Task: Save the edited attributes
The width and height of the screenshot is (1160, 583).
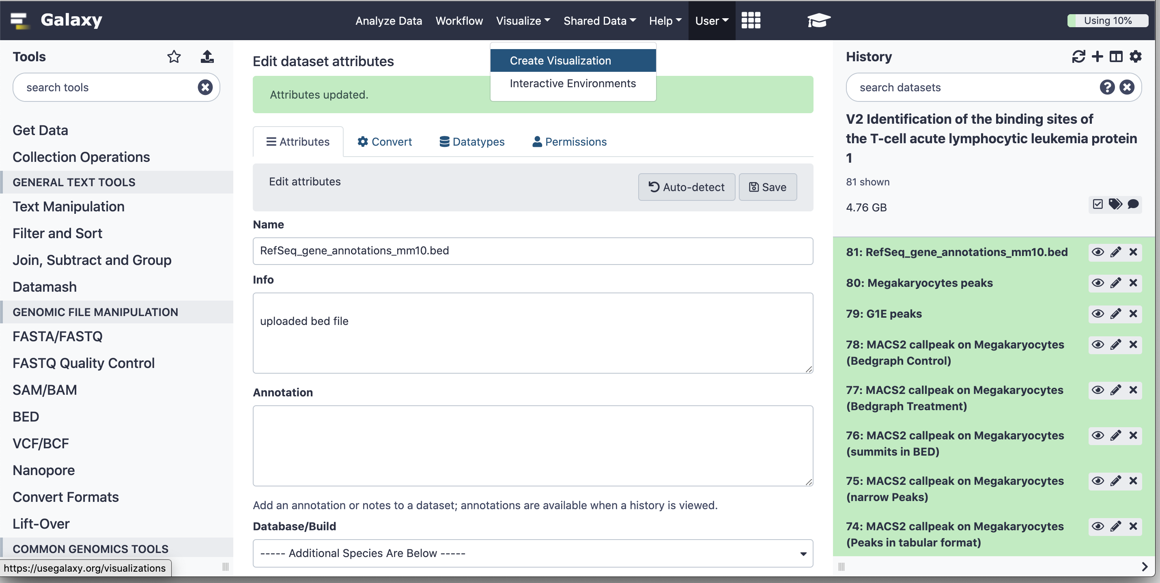Action: (x=768, y=187)
